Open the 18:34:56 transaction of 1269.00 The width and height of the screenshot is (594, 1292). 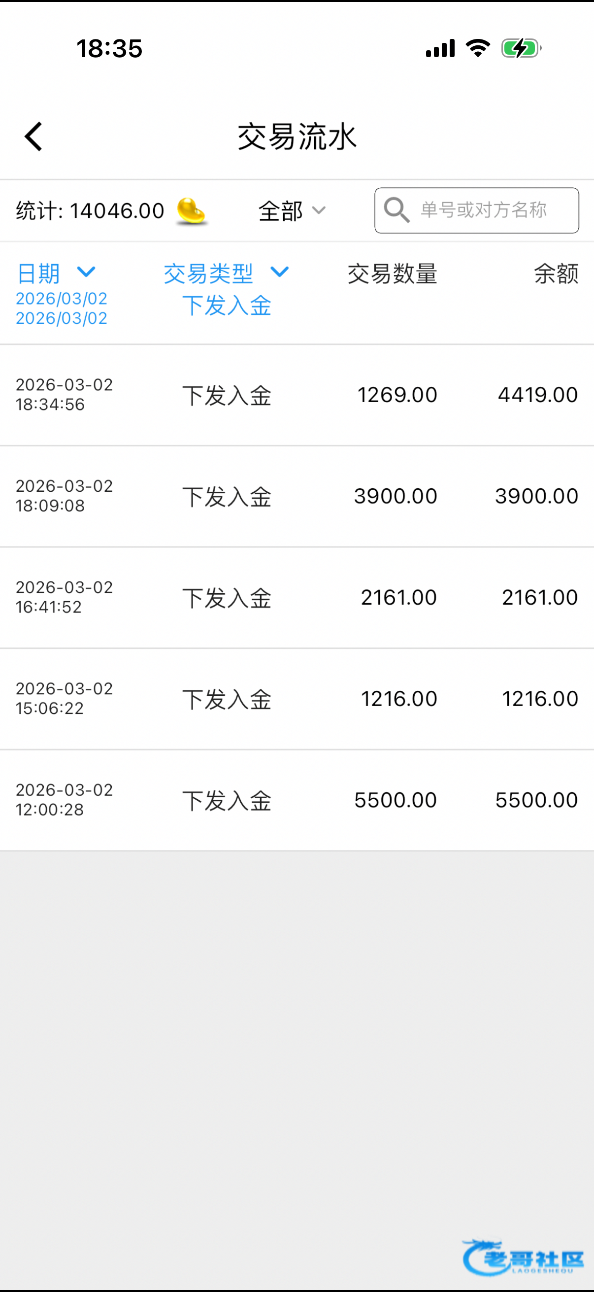297,395
